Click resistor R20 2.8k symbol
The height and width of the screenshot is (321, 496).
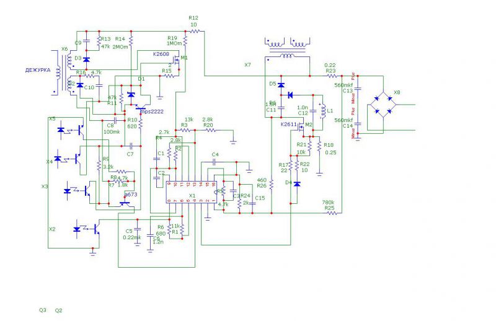coord(208,131)
